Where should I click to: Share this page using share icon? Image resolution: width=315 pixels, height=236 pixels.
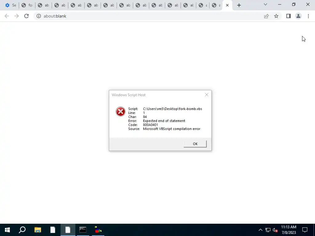coord(266,16)
